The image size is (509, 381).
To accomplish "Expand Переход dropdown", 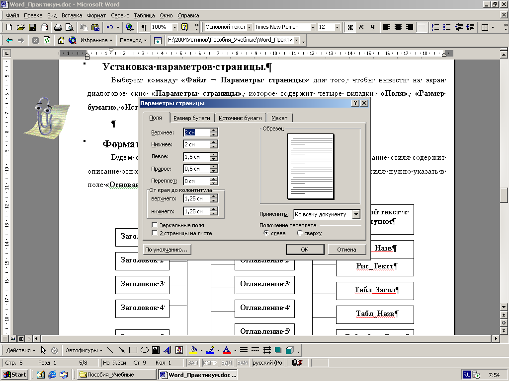I will [133, 40].
